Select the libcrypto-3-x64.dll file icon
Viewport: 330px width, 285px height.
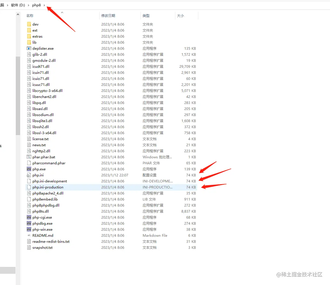(29, 90)
